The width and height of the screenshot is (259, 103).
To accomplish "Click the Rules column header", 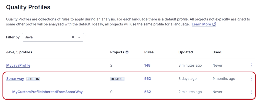I will [x=149, y=52].
